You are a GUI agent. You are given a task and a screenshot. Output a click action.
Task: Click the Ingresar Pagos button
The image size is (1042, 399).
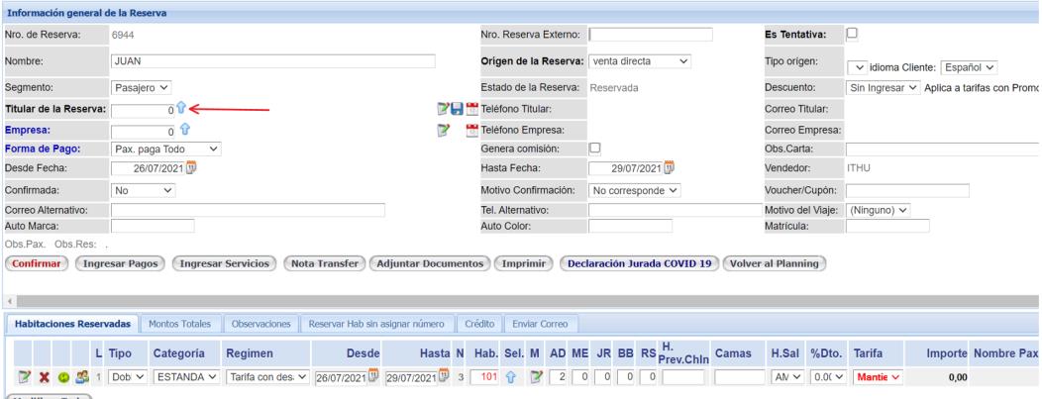pyautogui.click(x=120, y=263)
